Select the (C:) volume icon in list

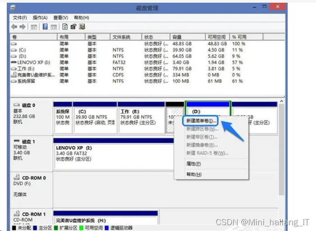click(x=14, y=50)
